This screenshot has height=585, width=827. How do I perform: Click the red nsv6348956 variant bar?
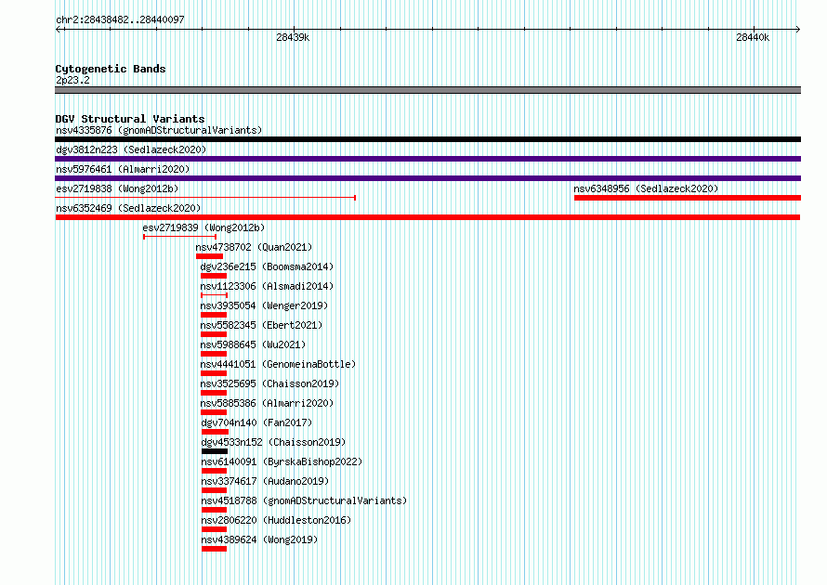[x=688, y=198]
